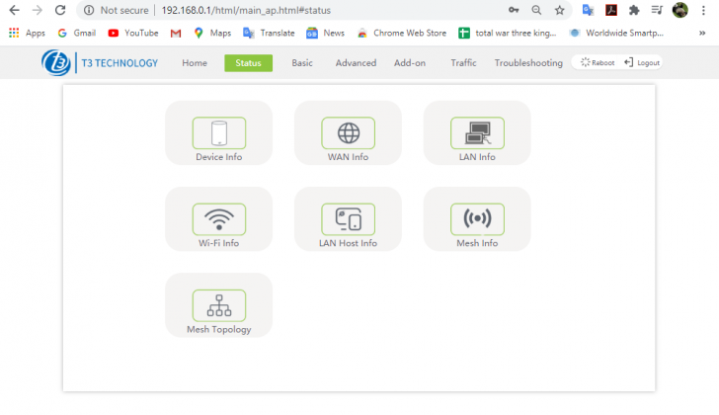Open the Worldwide Smartp bookmark
Viewport: 719px width, 415px height.
(616, 33)
